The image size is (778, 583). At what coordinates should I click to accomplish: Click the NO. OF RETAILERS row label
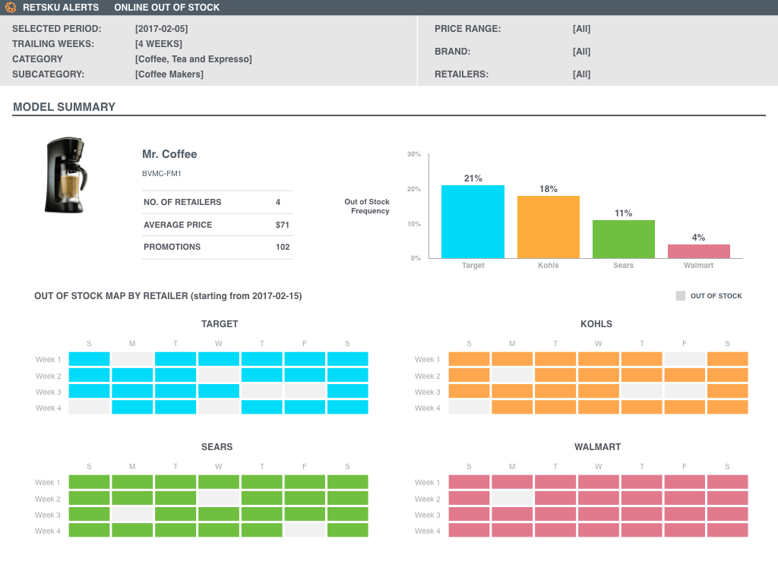(x=182, y=202)
